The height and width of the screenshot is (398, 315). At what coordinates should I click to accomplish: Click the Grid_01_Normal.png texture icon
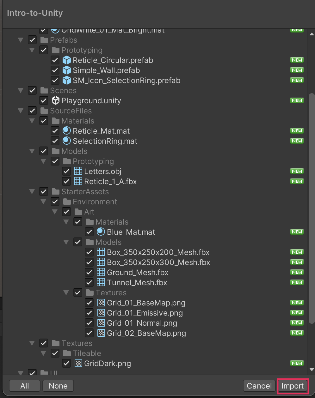point(101,323)
